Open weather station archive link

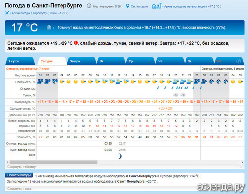192,7
